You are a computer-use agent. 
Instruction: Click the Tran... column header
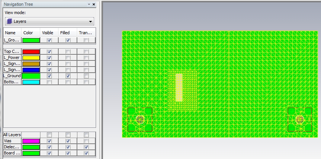(x=86, y=33)
